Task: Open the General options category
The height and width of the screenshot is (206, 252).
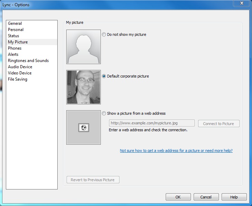Action: (x=32, y=23)
